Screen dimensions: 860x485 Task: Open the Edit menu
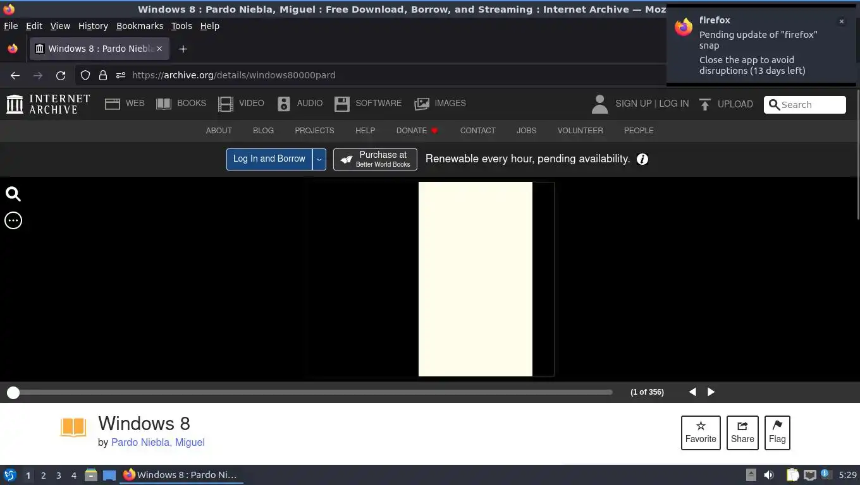coord(34,26)
